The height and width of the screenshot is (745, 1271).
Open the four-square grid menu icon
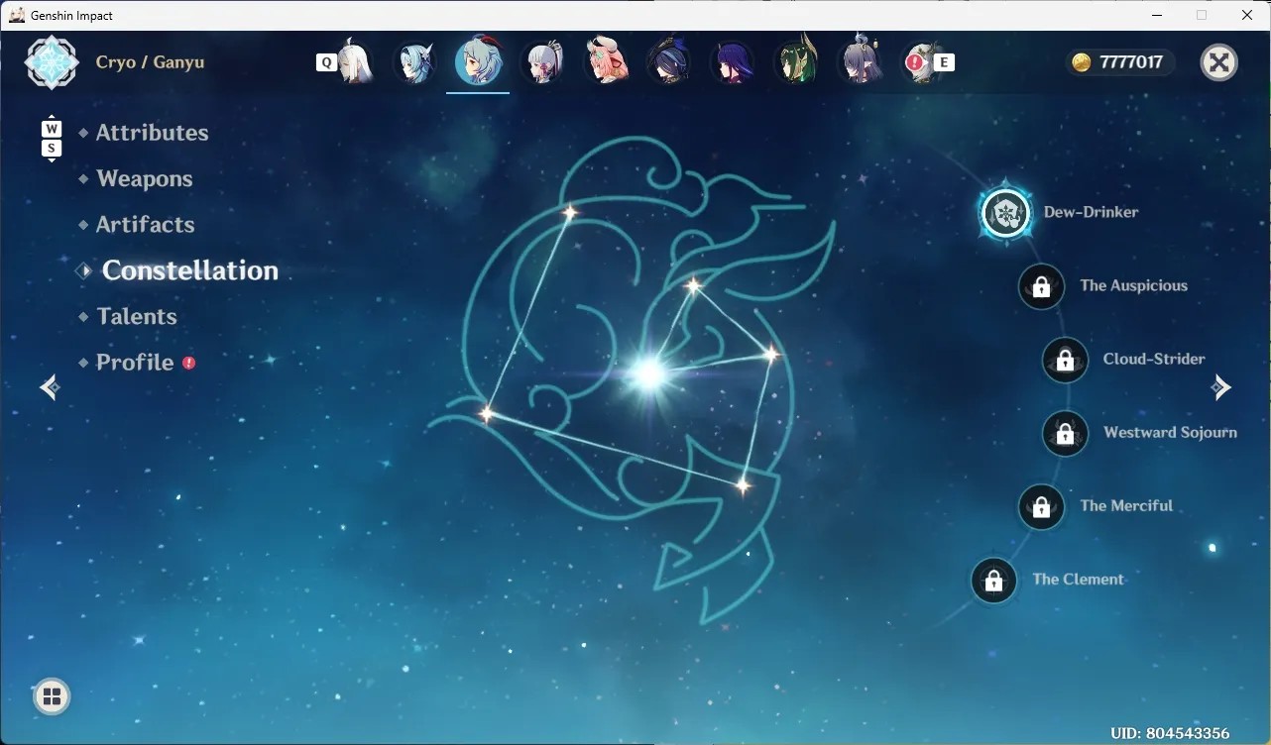pos(52,696)
